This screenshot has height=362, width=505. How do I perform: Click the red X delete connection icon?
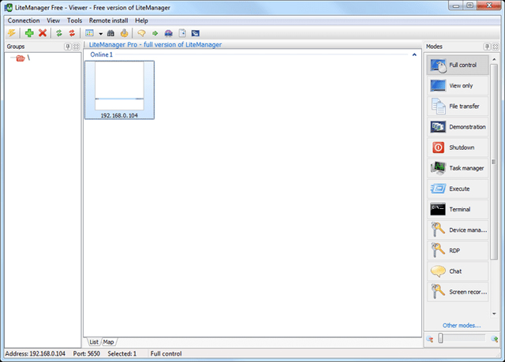(43, 33)
